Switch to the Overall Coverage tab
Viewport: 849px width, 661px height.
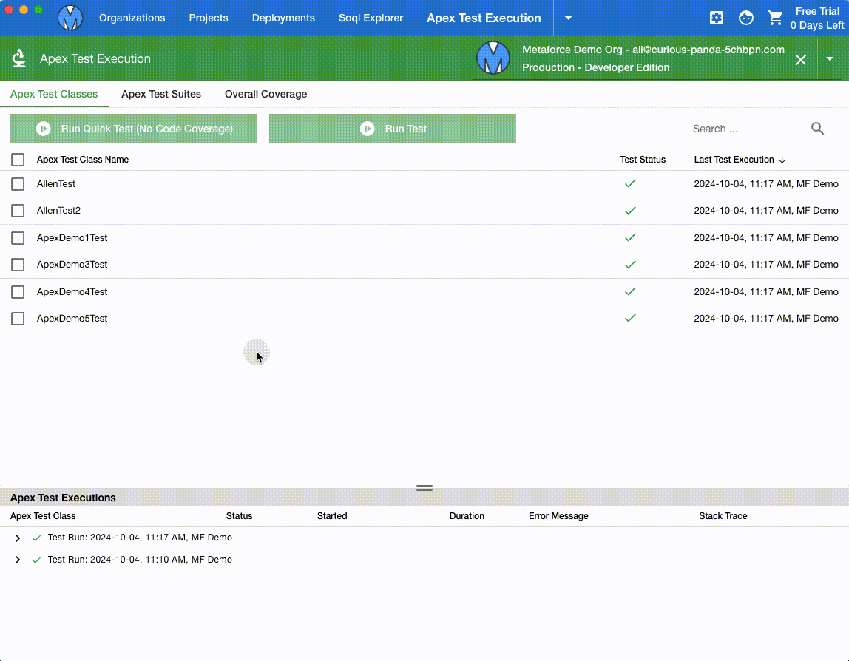(x=265, y=94)
